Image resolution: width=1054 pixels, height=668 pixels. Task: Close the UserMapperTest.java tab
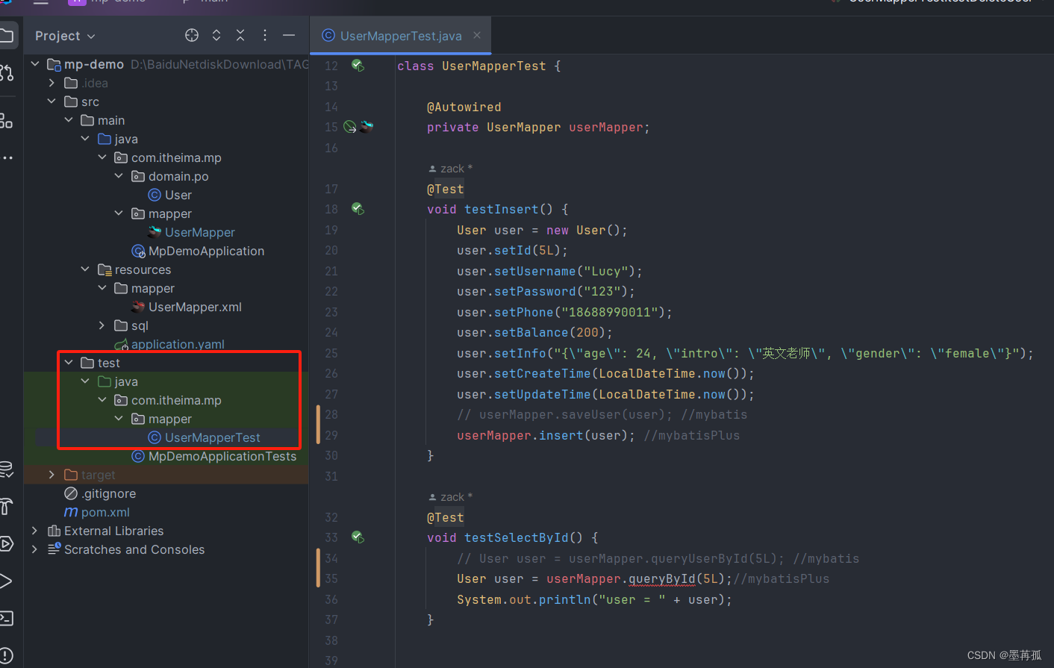pos(477,35)
